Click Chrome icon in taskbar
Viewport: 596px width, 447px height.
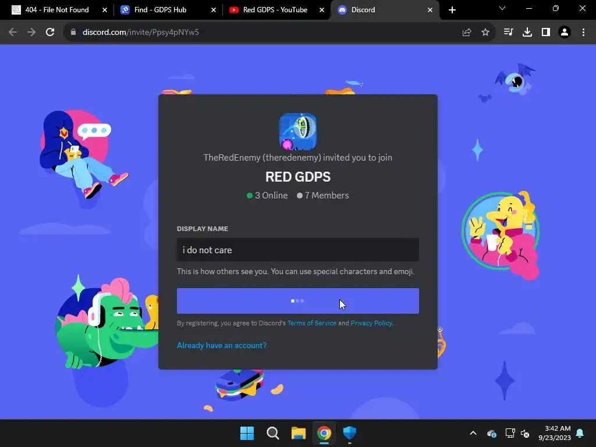pos(324,433)
